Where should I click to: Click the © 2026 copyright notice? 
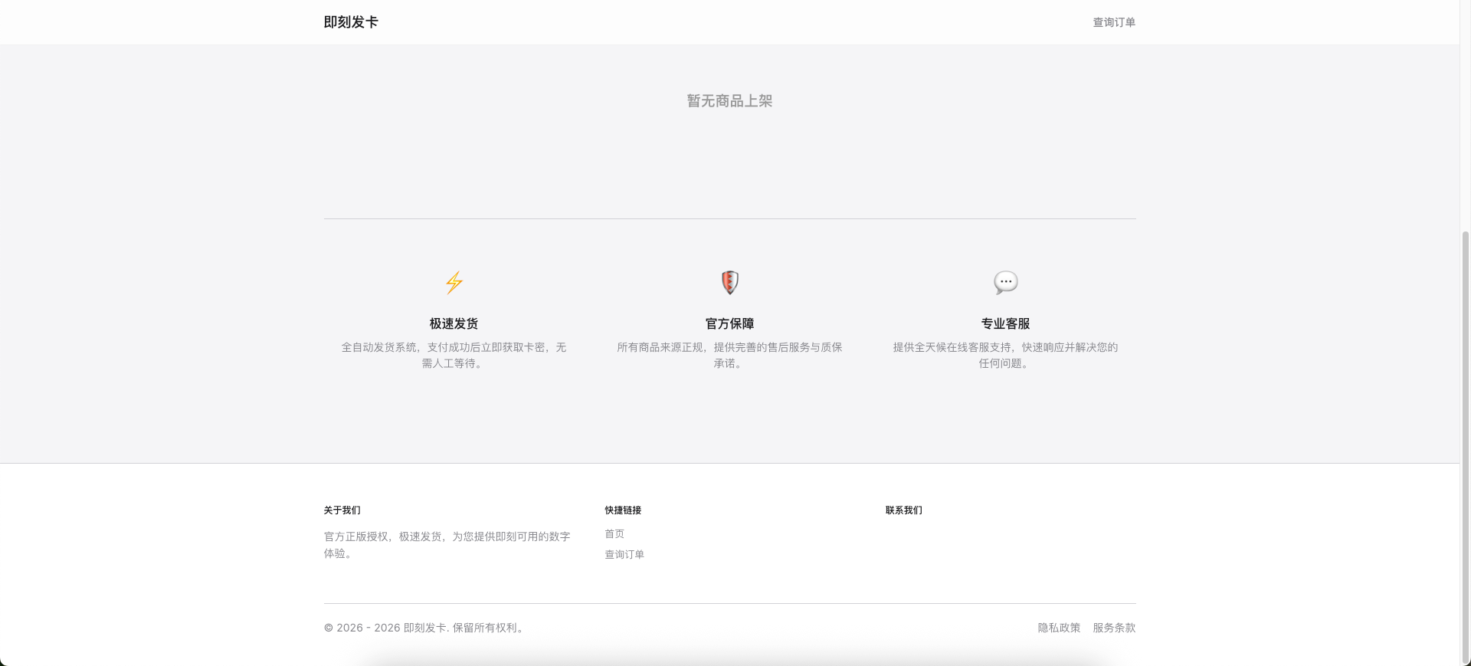425,628
